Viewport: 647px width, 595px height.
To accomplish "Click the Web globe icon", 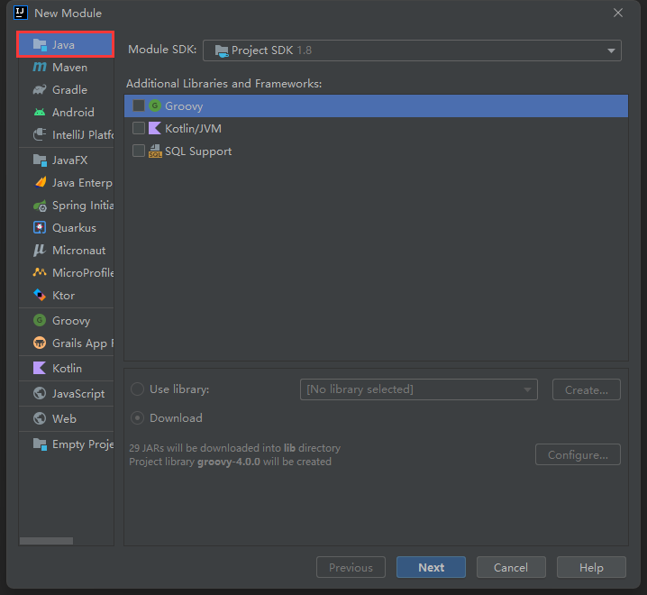I will point(40,418).
